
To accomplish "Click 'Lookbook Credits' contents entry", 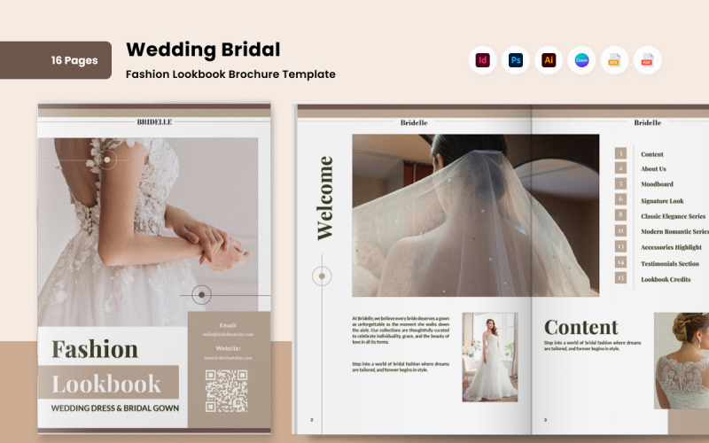I will 666,279.
